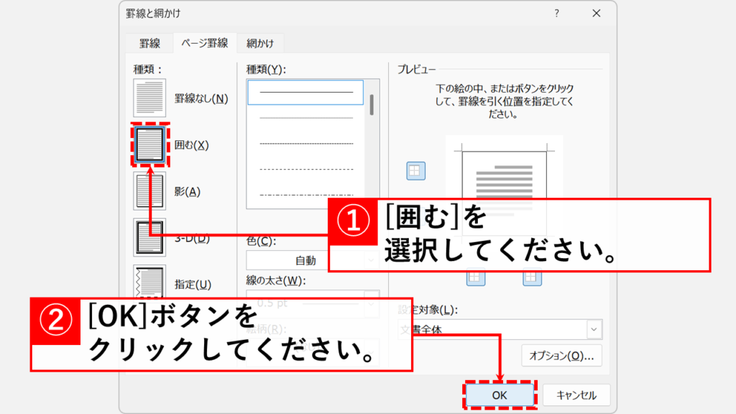Select the longer dashed line style, fourth in the list
This screenshot has height=414, width=736.
click(x=305, y=169)
